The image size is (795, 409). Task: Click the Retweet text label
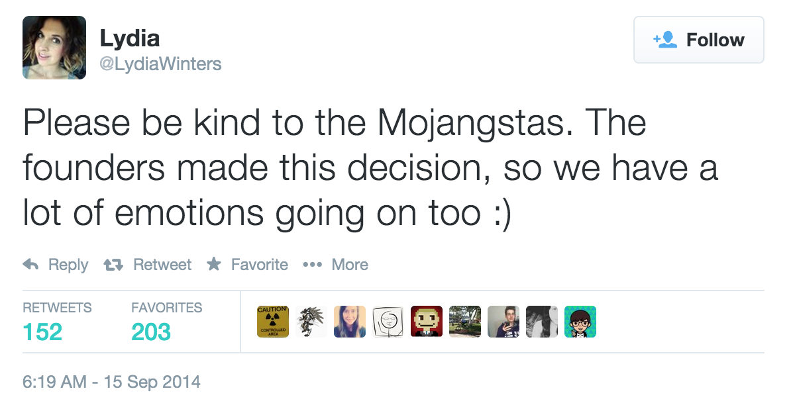(x=162, y=265)
